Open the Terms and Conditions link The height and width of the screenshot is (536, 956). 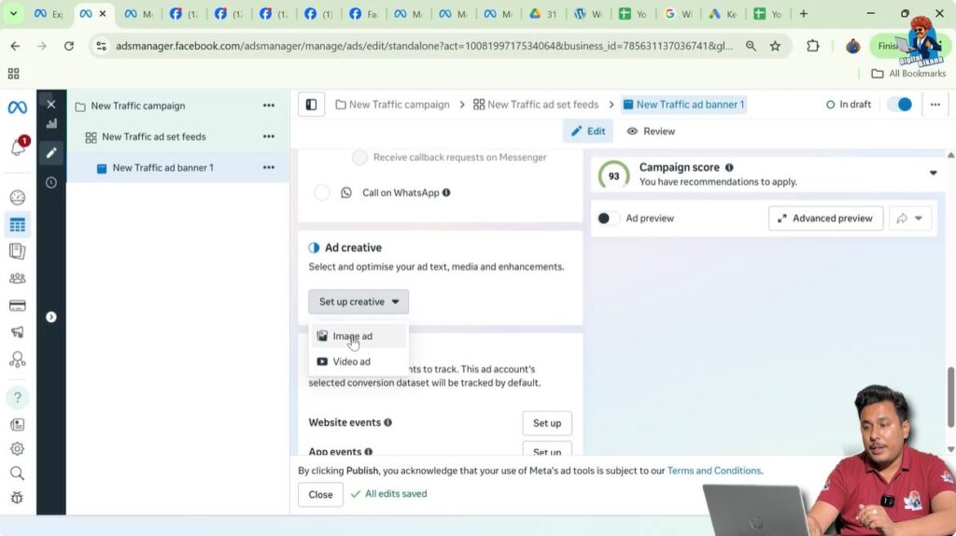tap(713, 471)
